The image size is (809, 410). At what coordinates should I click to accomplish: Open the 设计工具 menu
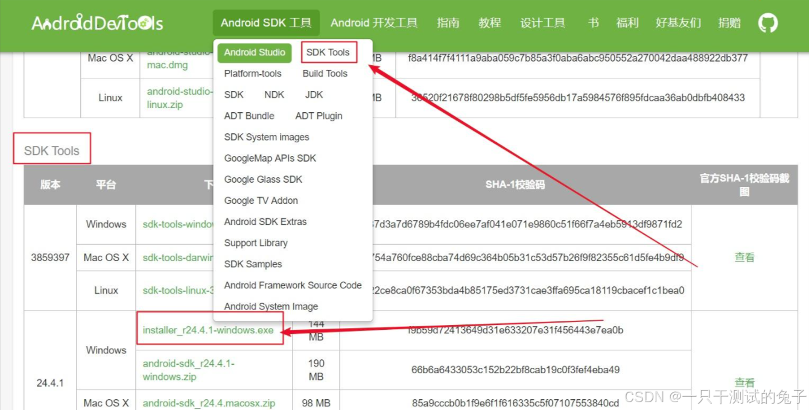[x=543, y=23]
